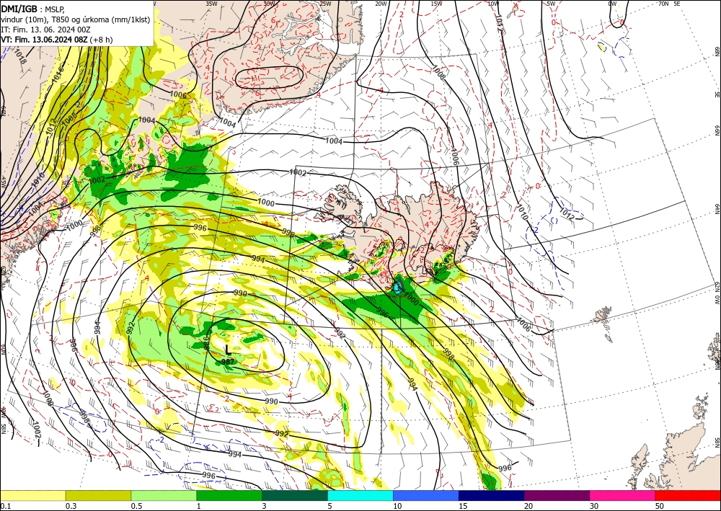Click the IT: Fim. 13. 06. 2024 00Z line
This screenshot has height=511, width=721.
45,30
